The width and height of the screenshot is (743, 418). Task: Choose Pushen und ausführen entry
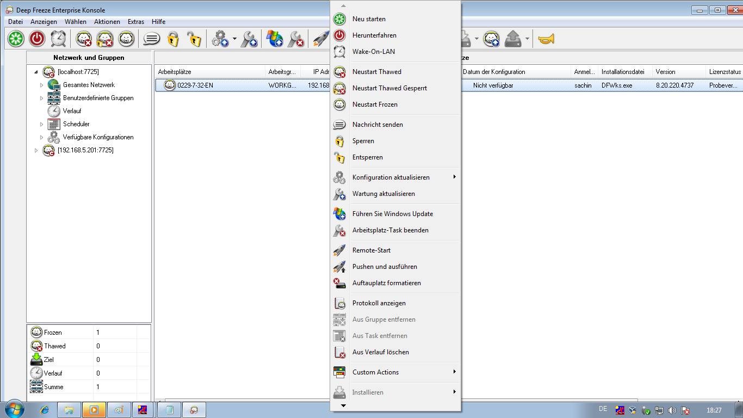[395, 267]
